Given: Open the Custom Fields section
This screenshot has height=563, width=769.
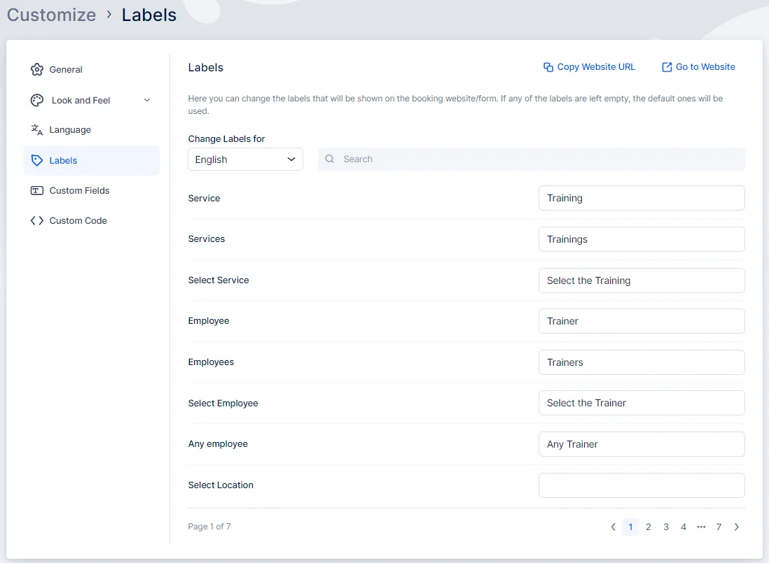Looking at the screenshot, I should tap(79, 191).
